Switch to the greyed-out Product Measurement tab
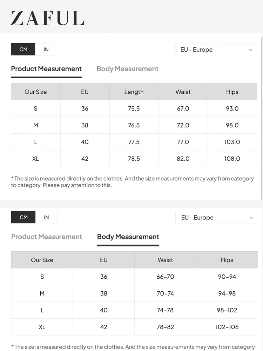263x351 pixels. (x=47, y=237)
